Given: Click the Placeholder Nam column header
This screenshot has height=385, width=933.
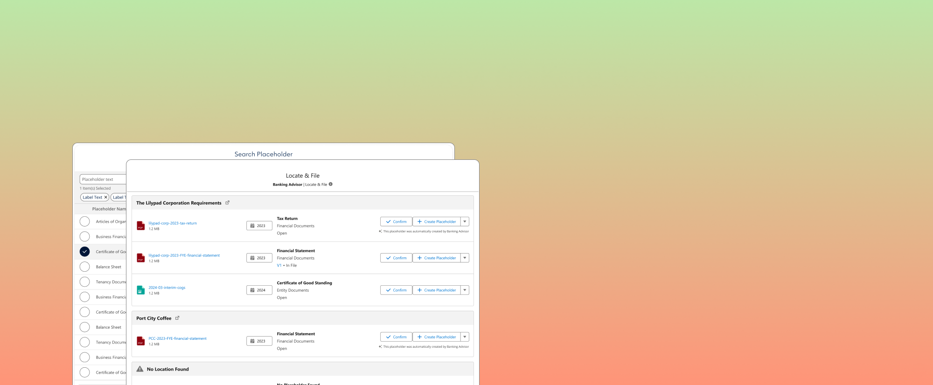Looking at the screenshot, I should [x=109, y=209].
